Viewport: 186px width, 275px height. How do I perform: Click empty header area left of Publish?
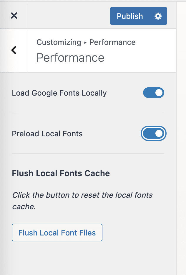pos(69,16)
